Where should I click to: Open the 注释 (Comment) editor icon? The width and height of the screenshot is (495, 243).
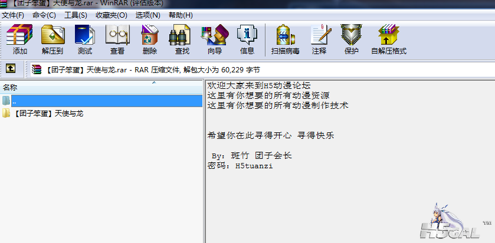click(x=319, y=39)
